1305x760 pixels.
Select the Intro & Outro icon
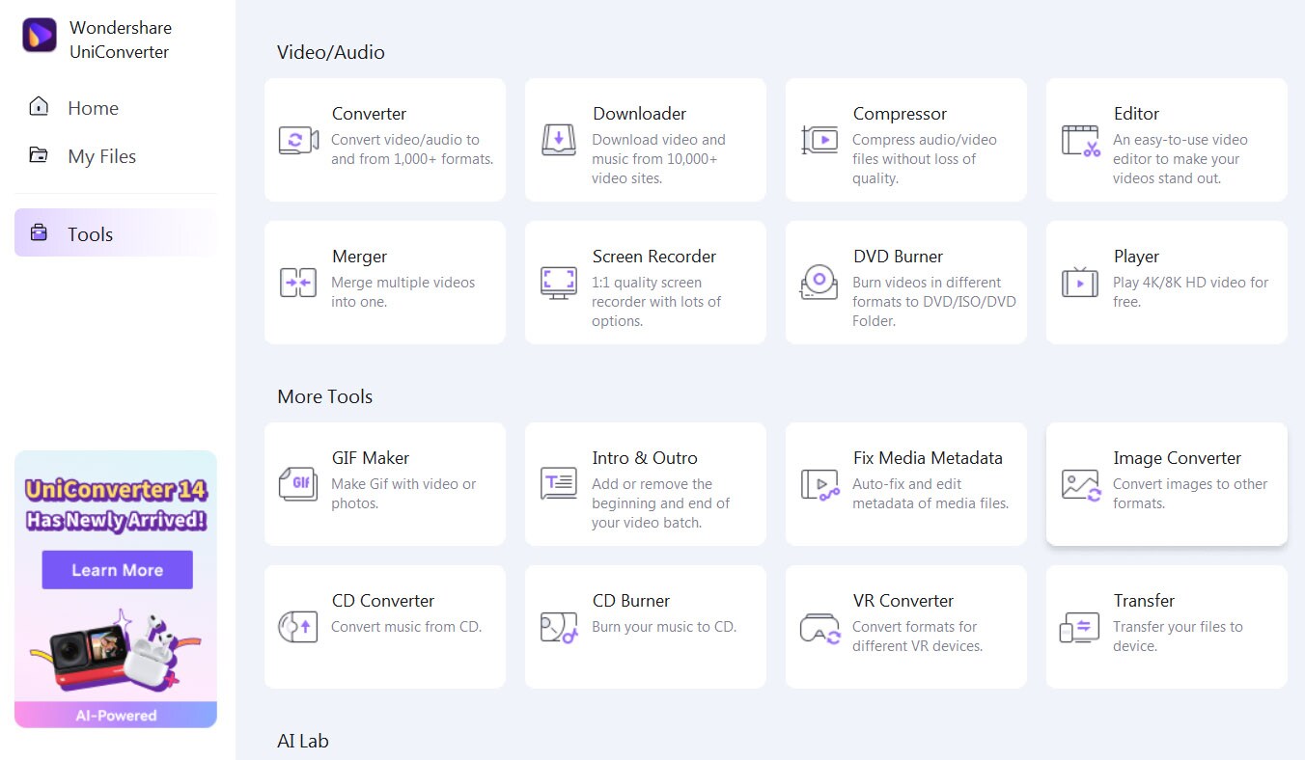[559, 483]
